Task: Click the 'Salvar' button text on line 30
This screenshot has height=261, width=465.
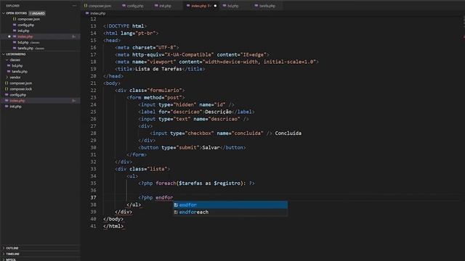Action: click(x=211, y=147)
